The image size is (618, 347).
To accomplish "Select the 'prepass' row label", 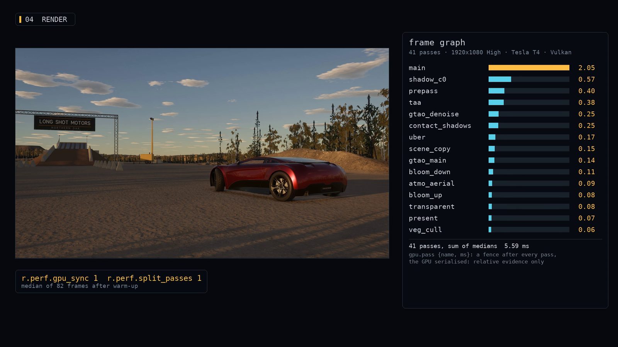I will click(423, 91).
